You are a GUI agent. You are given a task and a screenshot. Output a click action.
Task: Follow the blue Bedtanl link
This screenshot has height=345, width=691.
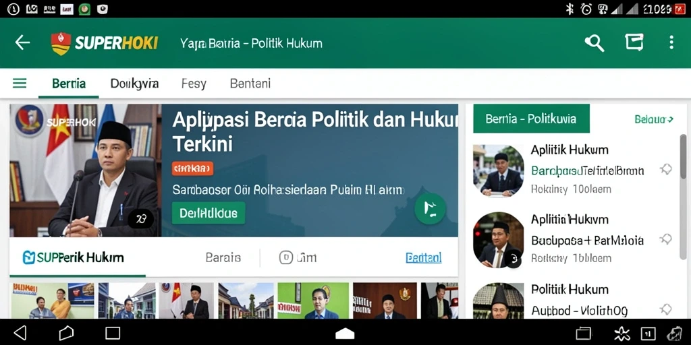coord(424,258)
